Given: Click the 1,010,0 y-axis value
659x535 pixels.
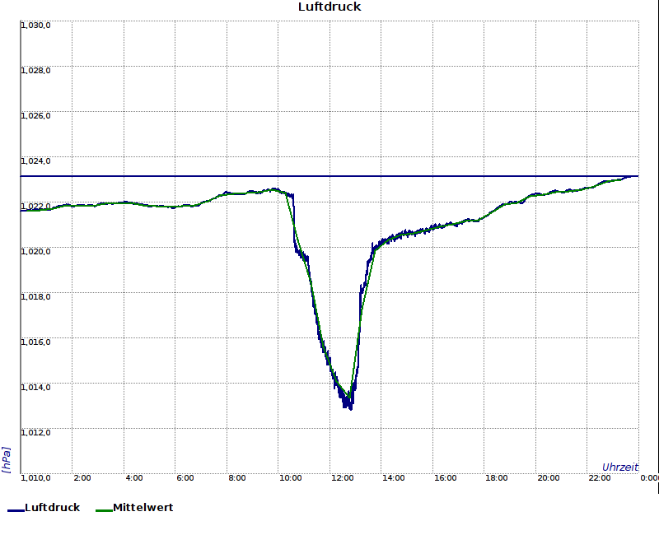Looking at the screenshot, I should pyautogui.click(x=35, y=478).
